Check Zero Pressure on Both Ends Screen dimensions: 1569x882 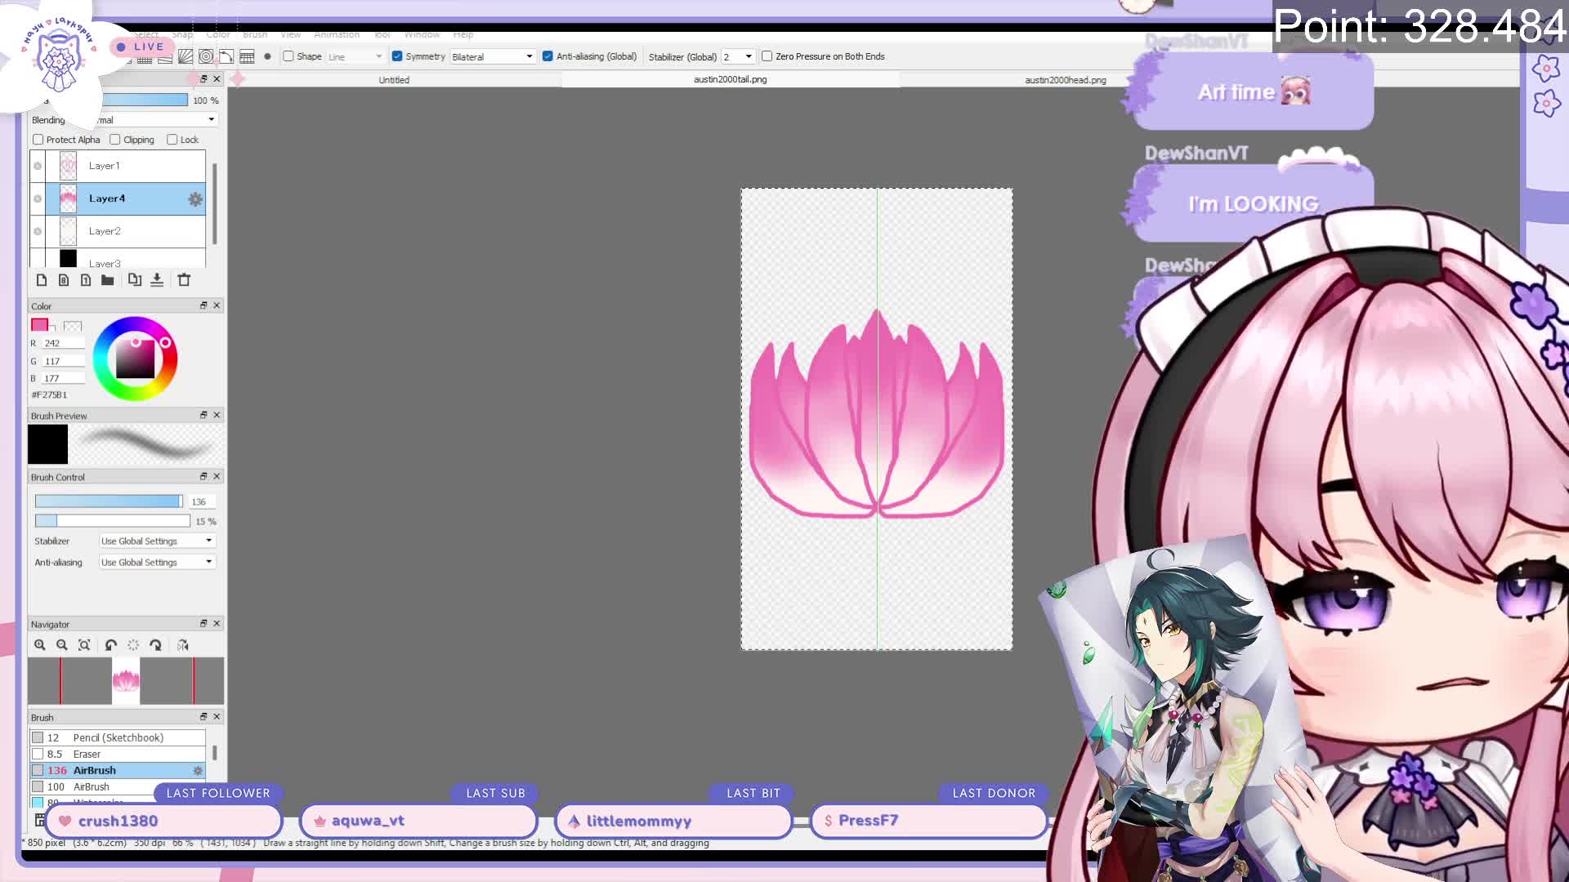pyautogui.click(x=767, y=56)
